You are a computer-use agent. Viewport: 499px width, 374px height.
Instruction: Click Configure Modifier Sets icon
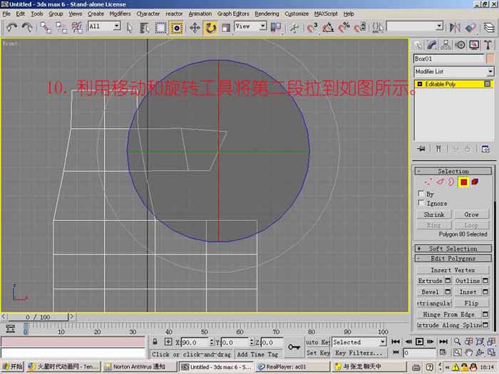485,148
